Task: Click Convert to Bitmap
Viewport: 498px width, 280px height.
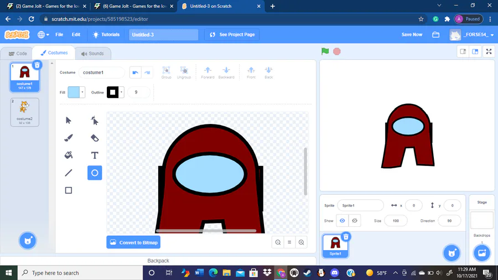Action: (x=133, y=242)
